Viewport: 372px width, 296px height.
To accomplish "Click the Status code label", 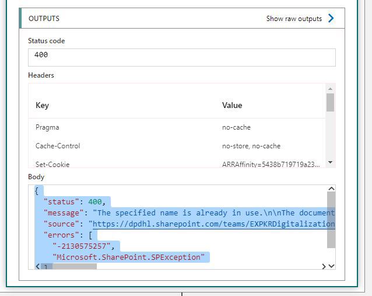I will (x=46, y=41).
